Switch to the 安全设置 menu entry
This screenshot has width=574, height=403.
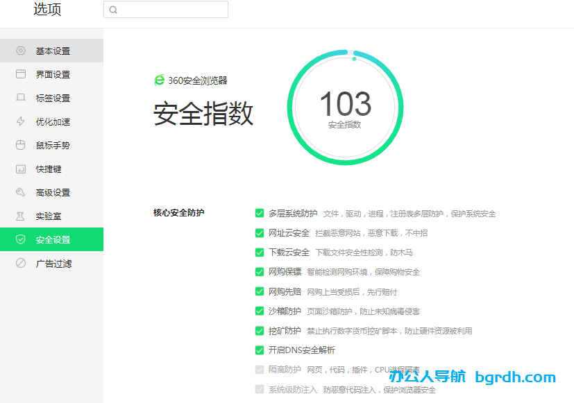[x=52, y=239]
